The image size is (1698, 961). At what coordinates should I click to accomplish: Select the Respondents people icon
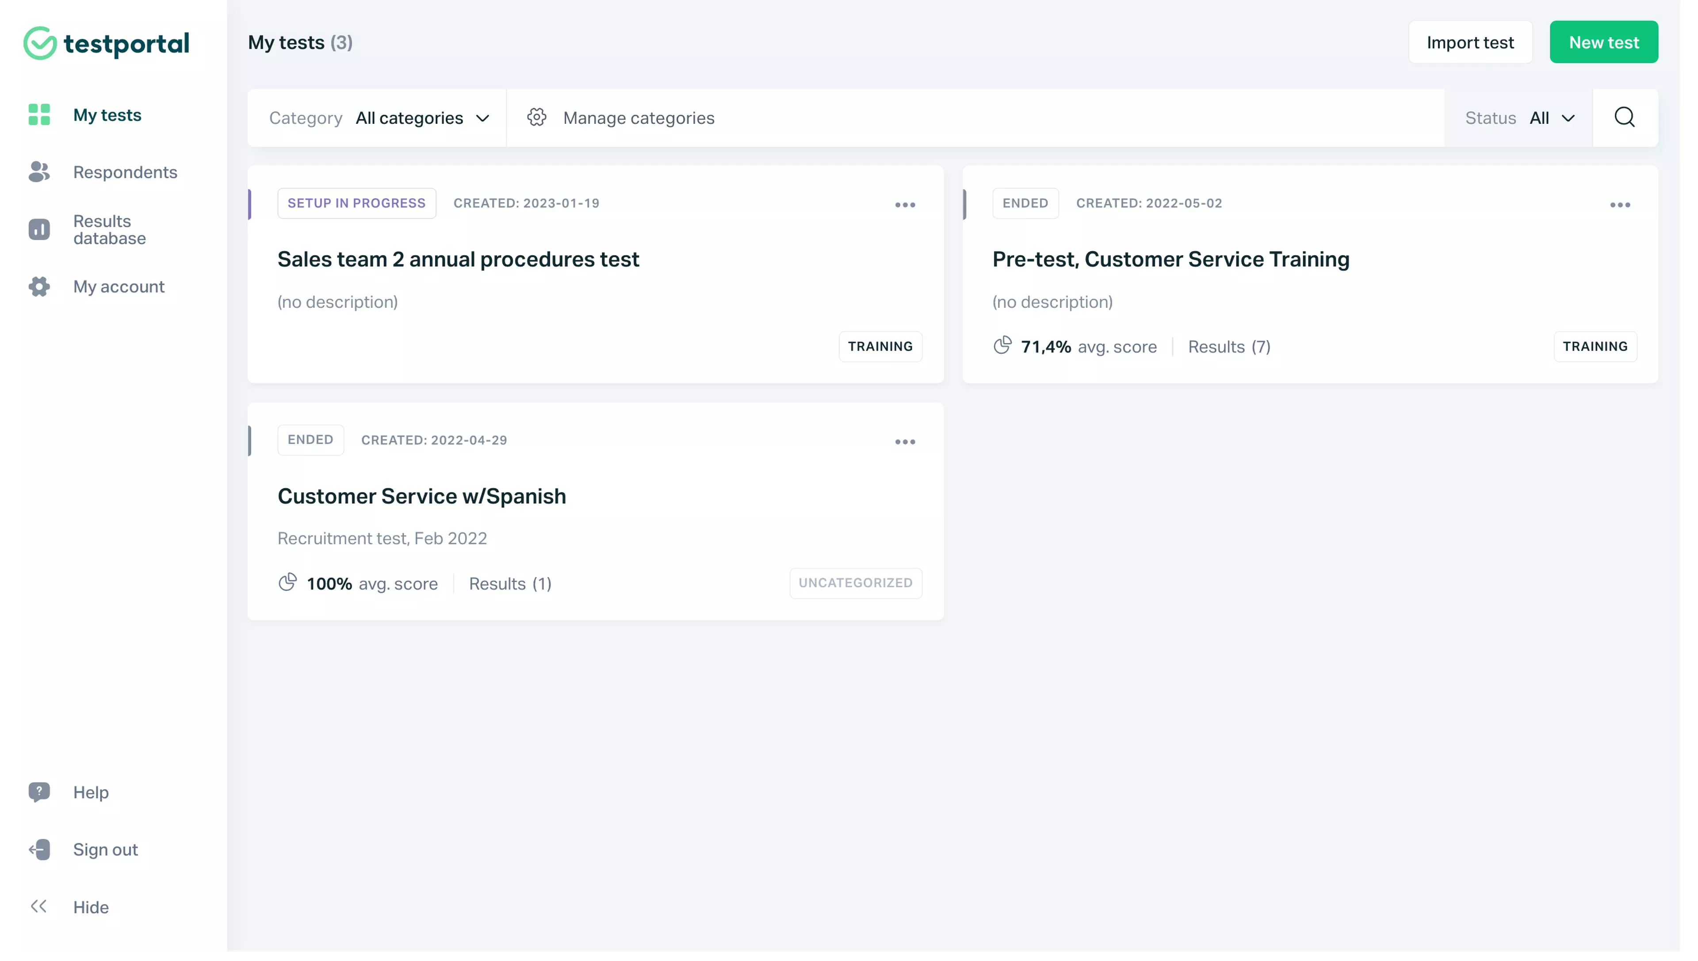(40, 172)
